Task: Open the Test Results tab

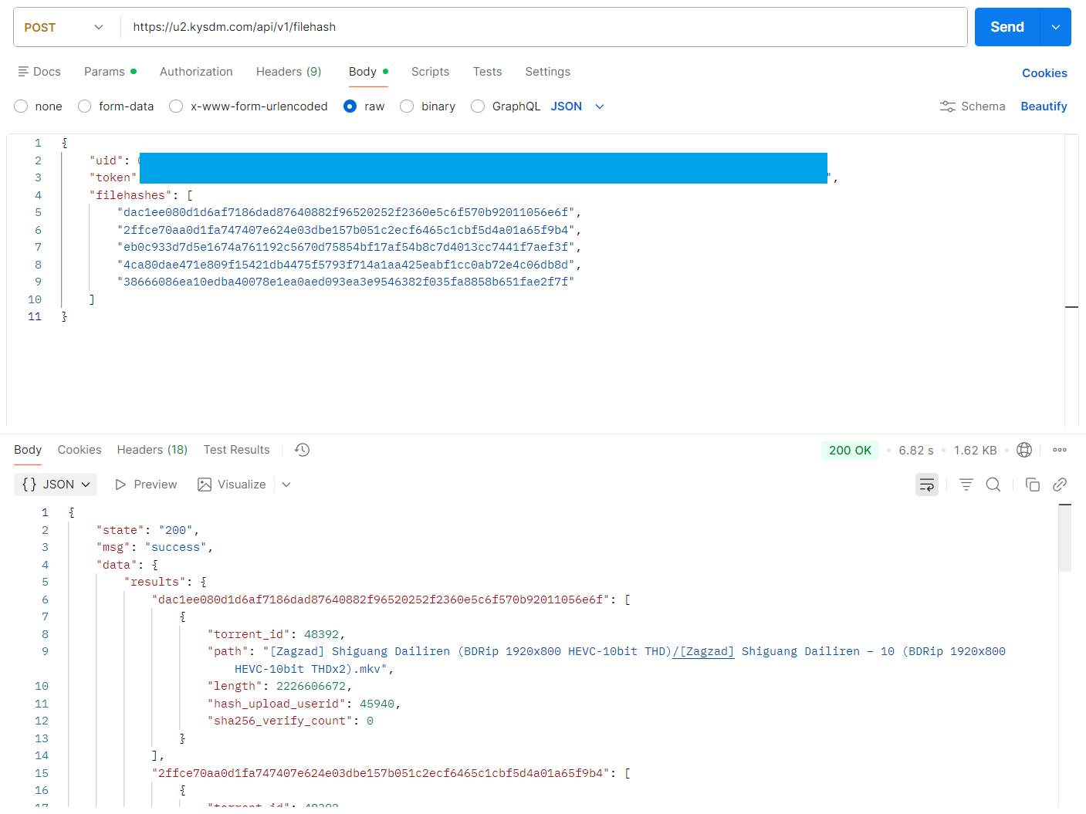Action: point(236,450)
